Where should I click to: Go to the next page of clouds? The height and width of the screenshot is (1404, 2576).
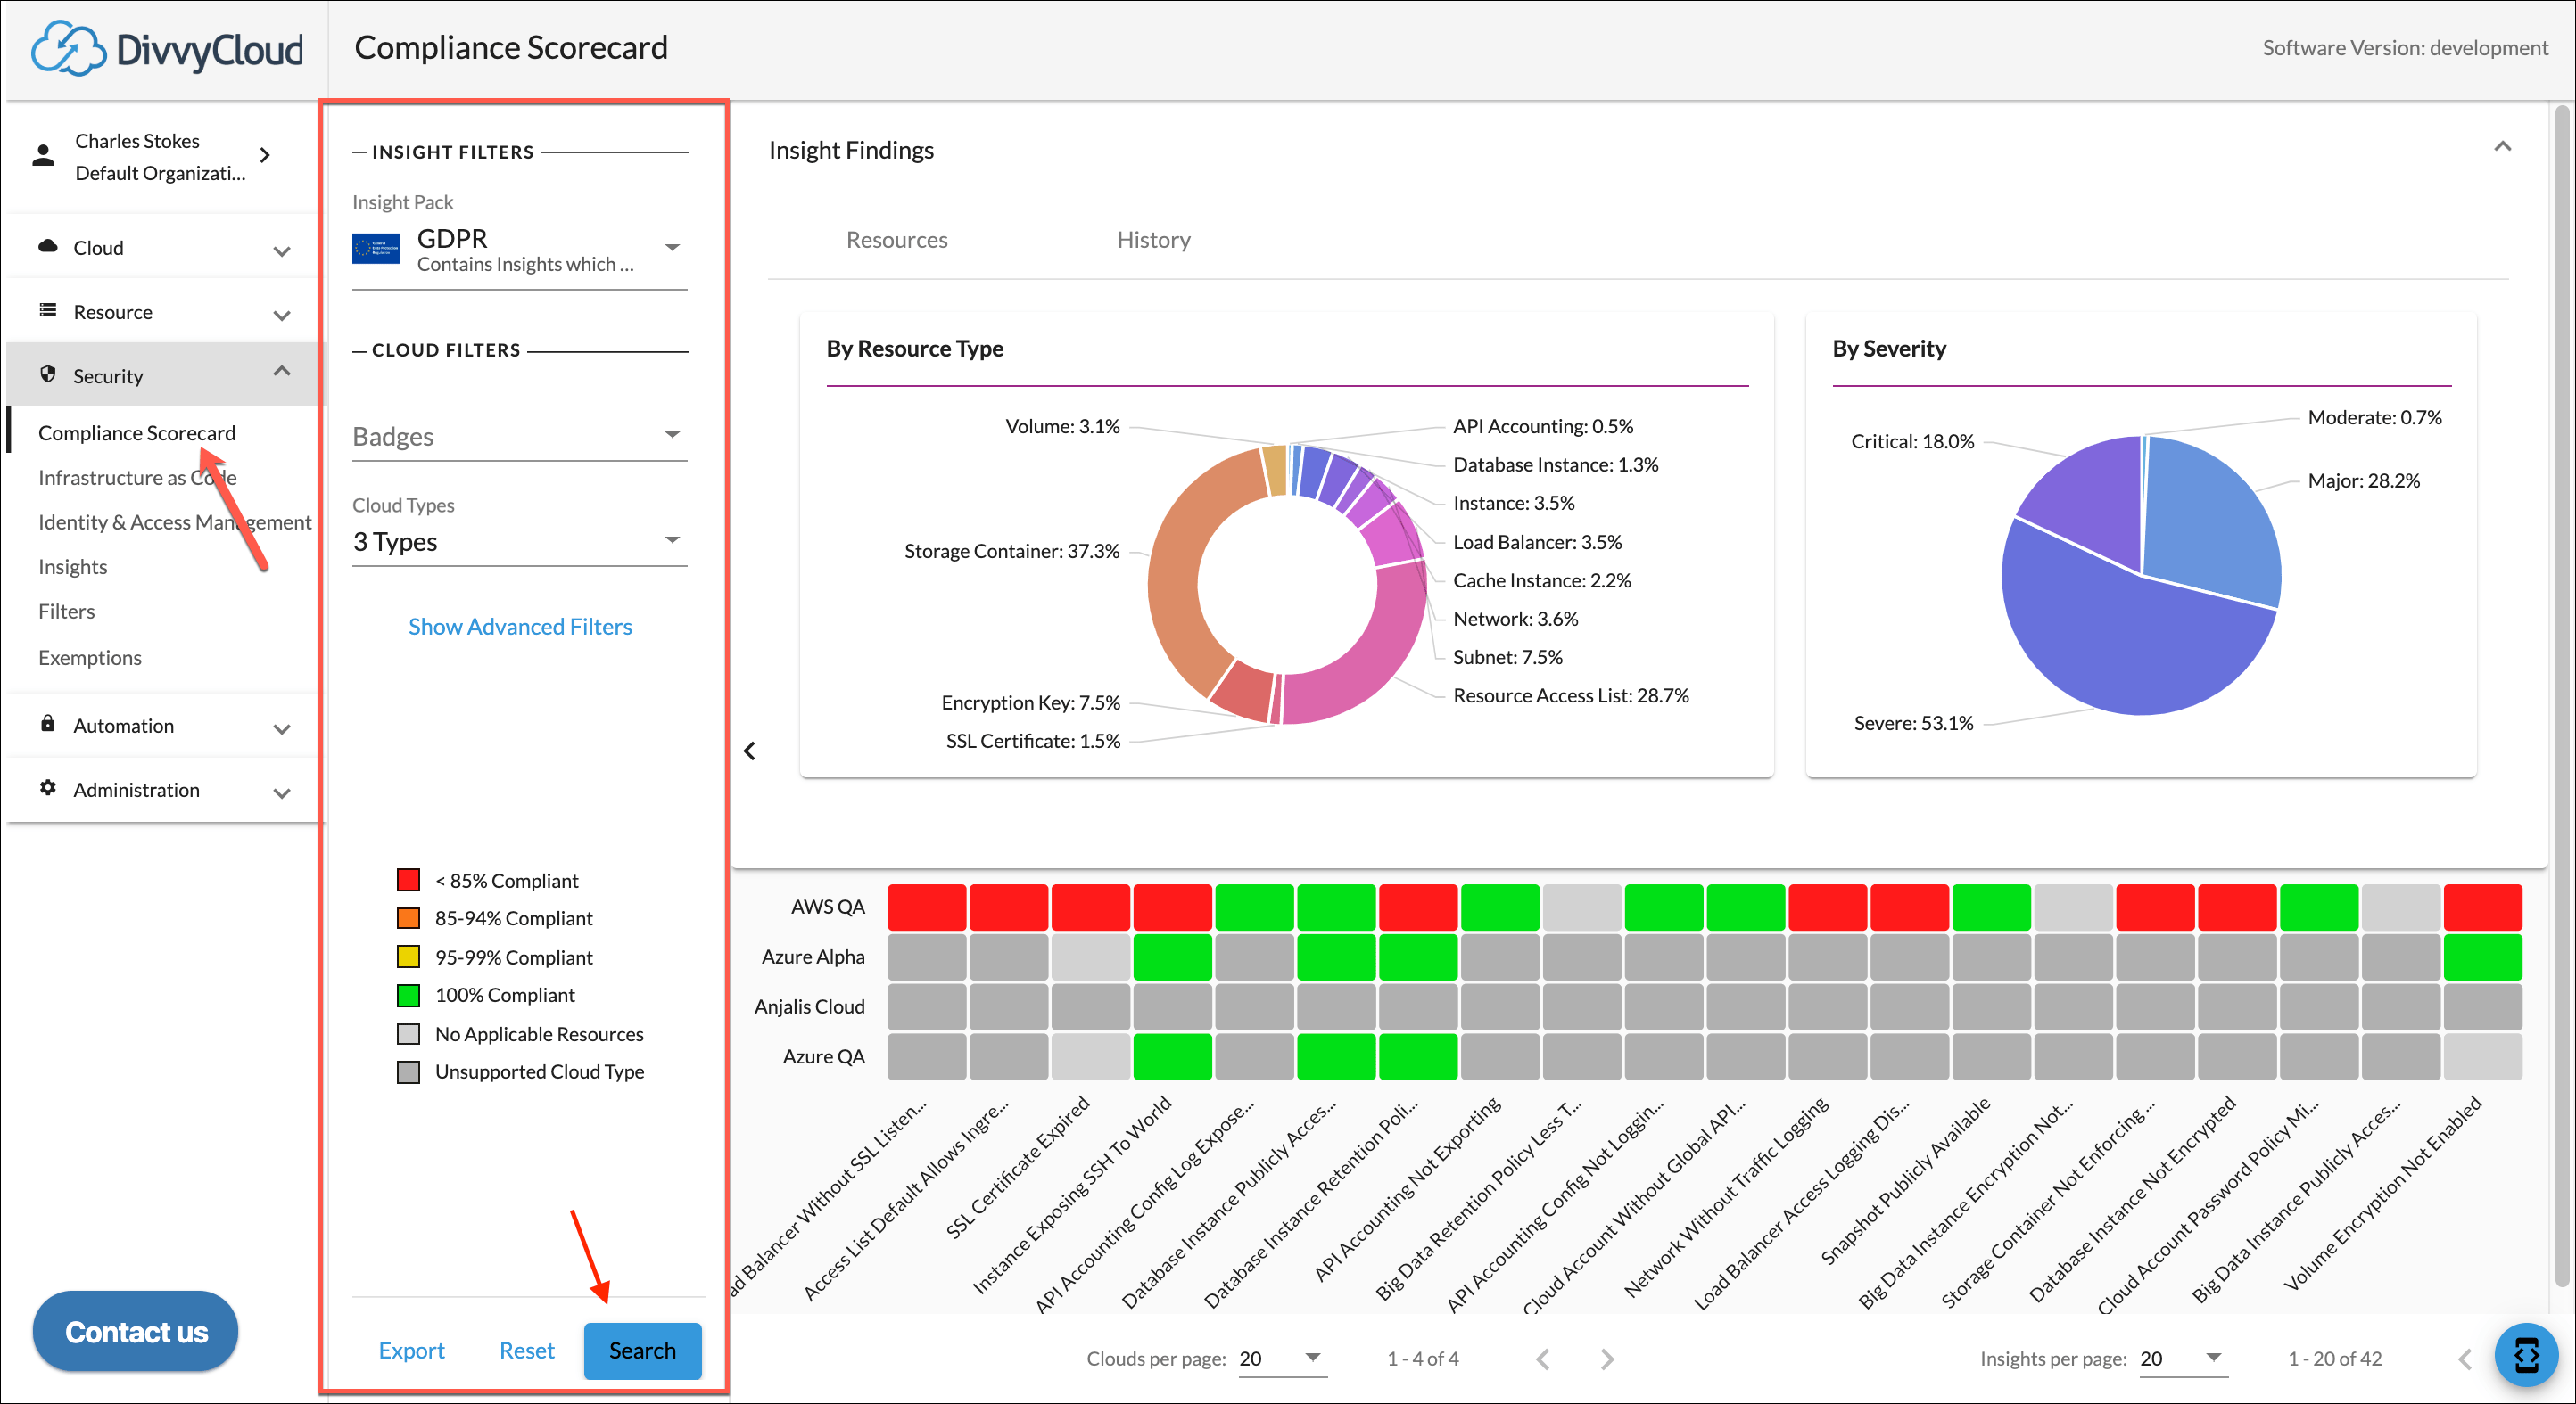click(1607, 1358)
